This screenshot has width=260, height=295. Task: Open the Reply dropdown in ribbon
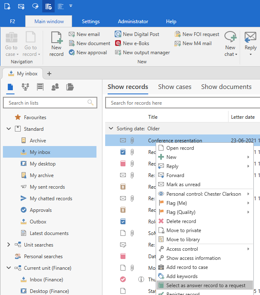click(250, 43)
